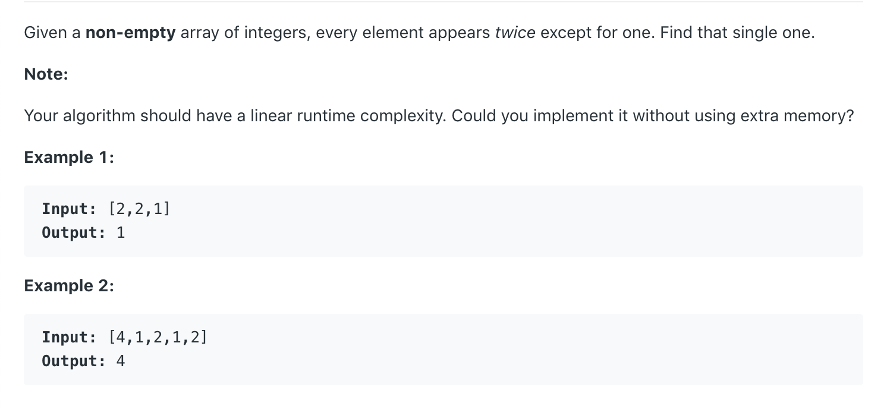Click the "Example 1:" heading
Screen dimensions: 887x409
point(69,158)
